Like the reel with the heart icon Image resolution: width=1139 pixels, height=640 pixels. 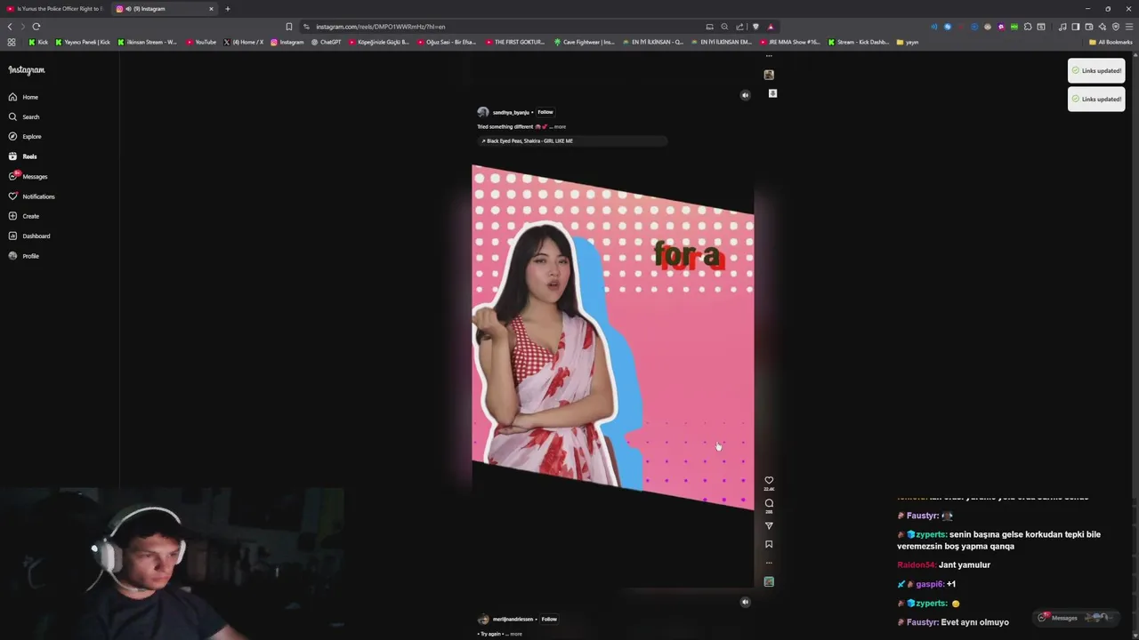coord(769,480)
